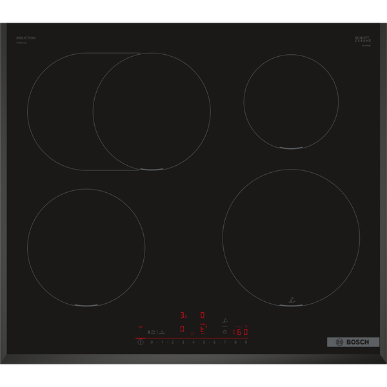The height and width of the screenshot is (387, 387).
Task: Set power level 2 on the slider
Action: pos(172,342)
